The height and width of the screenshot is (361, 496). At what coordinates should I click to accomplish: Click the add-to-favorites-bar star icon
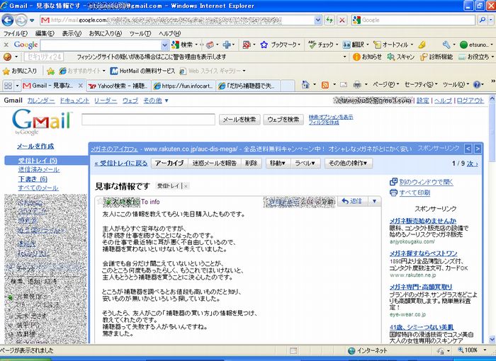coord(50,71)
